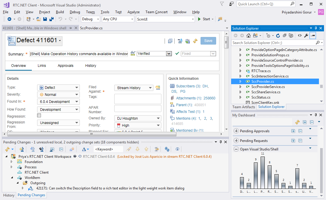Toggle auto-hide pin on Solution Explorer panel
Screen dimensions: 326x200
(x=316, y=28)
